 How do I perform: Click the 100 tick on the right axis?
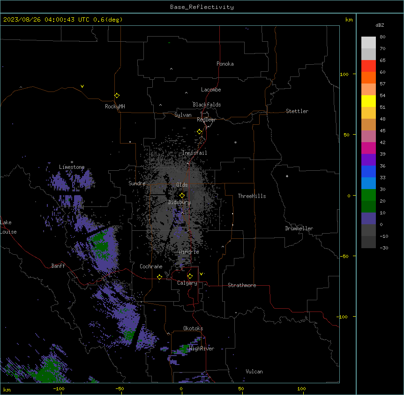[x=344, y=74]
